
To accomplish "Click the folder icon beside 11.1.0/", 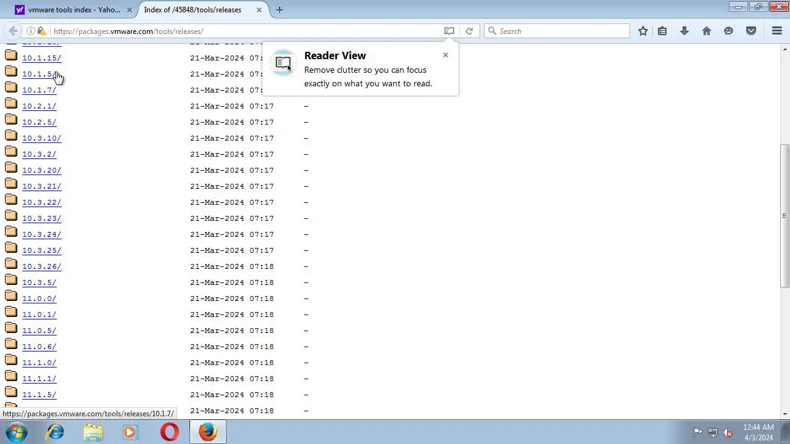I will (x=11, y=360).
